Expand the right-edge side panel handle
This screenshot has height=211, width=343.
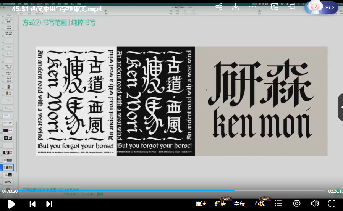(x=340, y=107)
